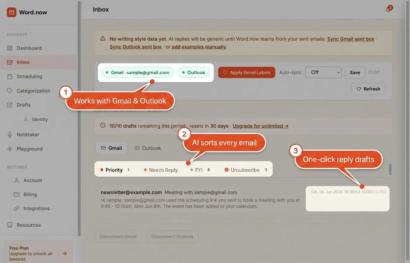
Task: Click the Outlook connected account chip
Action: point(194,72)
